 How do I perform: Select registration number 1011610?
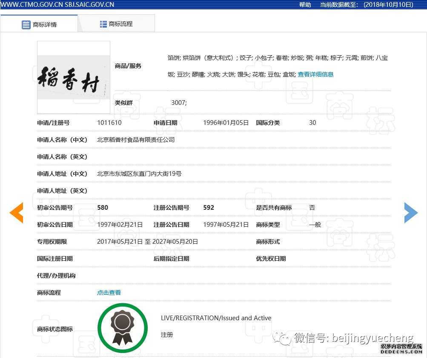pos(109,123)
